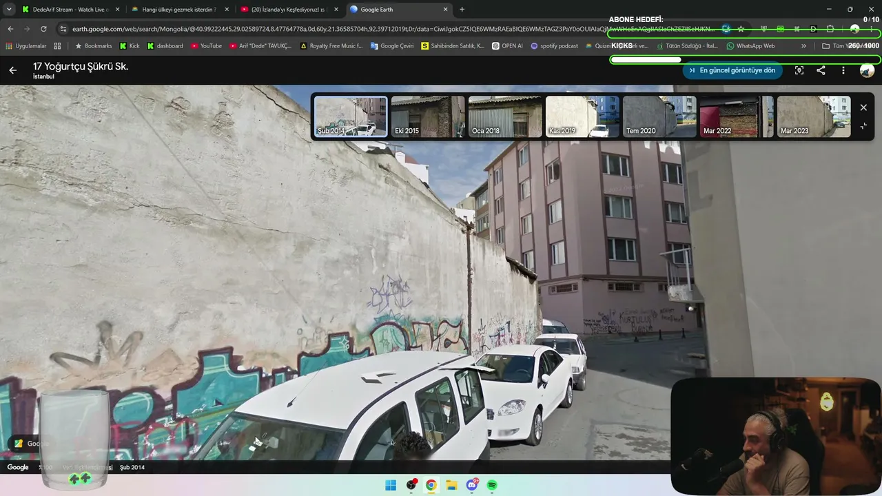Open the tab search dropdown arrow
Viewport: 882px width, 496px height.
(x=9, y=10)
